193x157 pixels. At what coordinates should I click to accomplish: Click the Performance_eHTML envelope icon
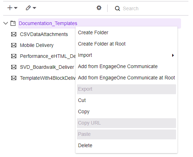tap(14, 56)
